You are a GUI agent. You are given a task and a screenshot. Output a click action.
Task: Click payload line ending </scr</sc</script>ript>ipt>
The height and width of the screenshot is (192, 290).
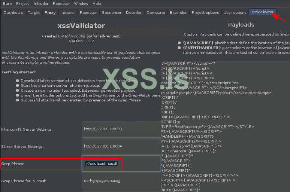click(x=217, y=92)
